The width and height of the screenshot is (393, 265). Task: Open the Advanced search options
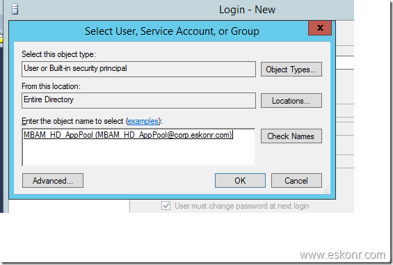pyautogui.click(x=53, y=181)
